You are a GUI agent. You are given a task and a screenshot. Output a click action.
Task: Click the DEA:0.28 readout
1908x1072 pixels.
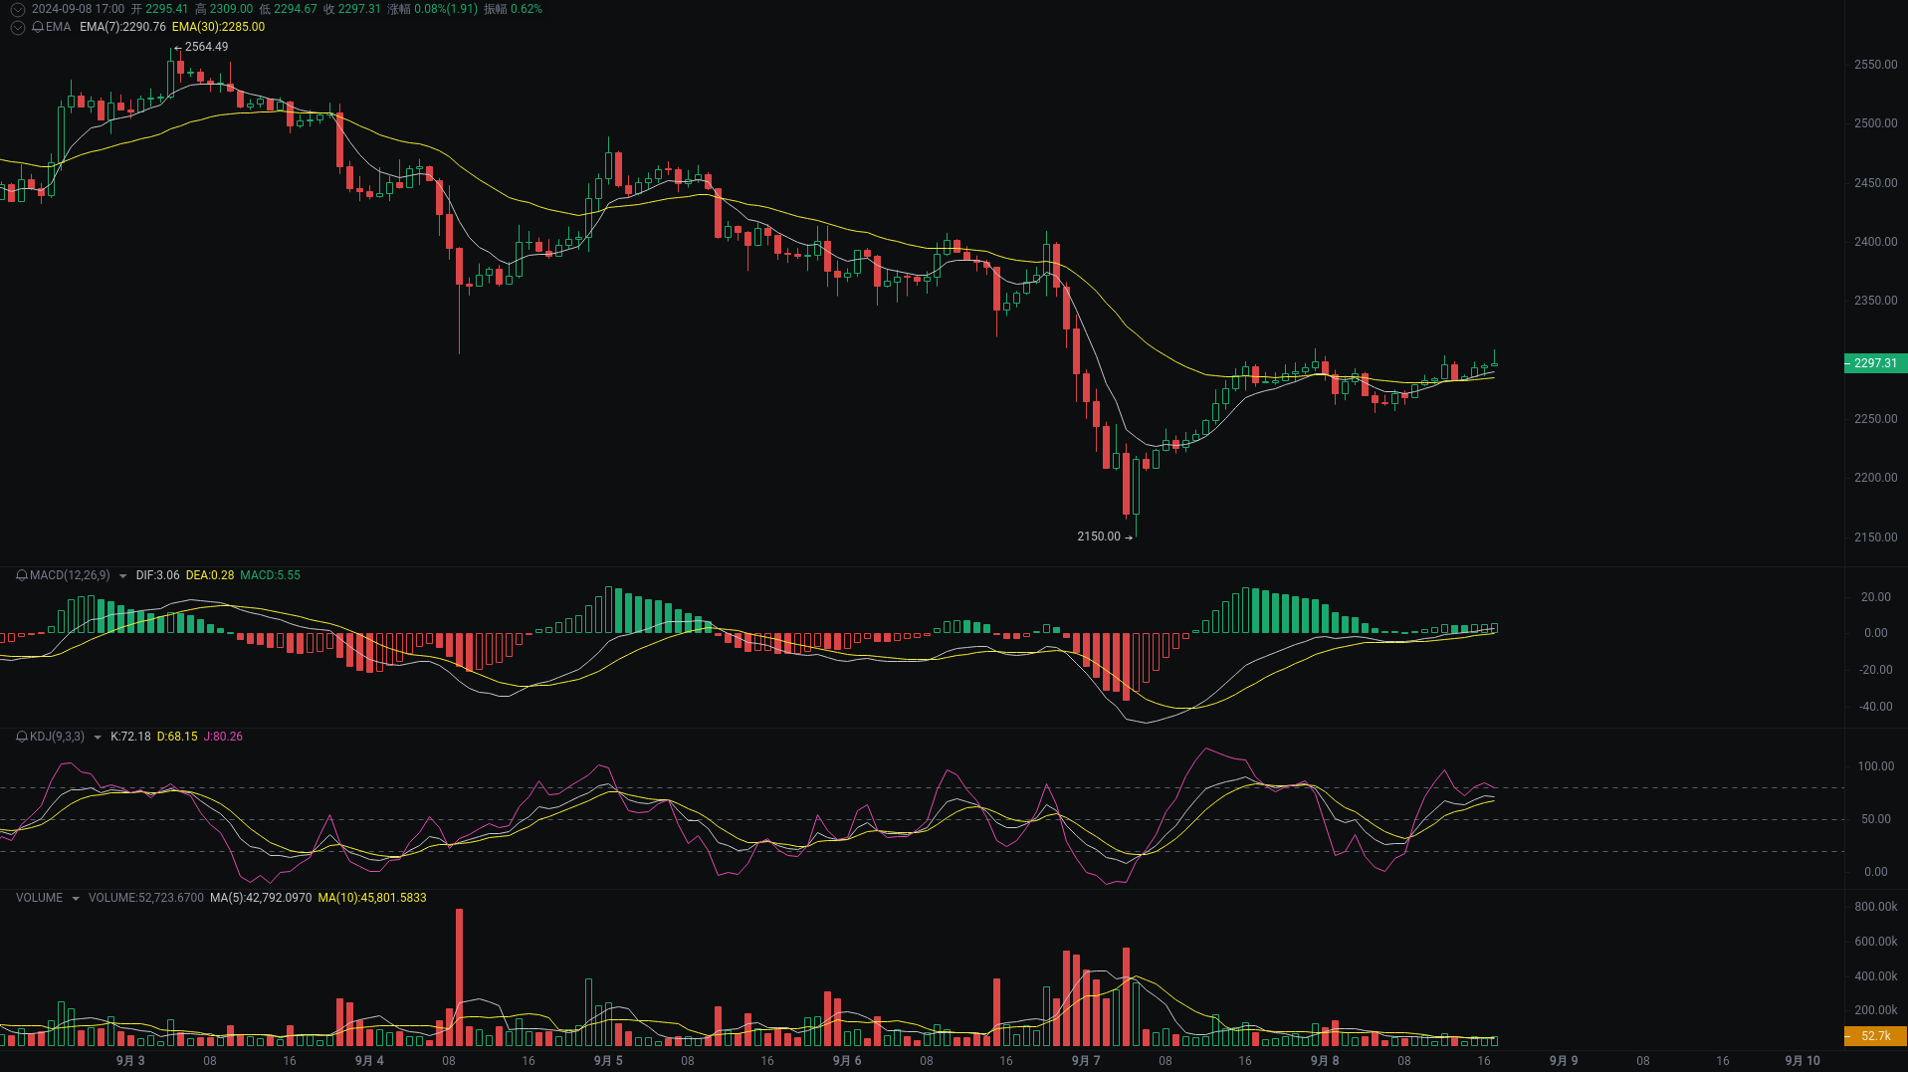(x=210, y=575)
